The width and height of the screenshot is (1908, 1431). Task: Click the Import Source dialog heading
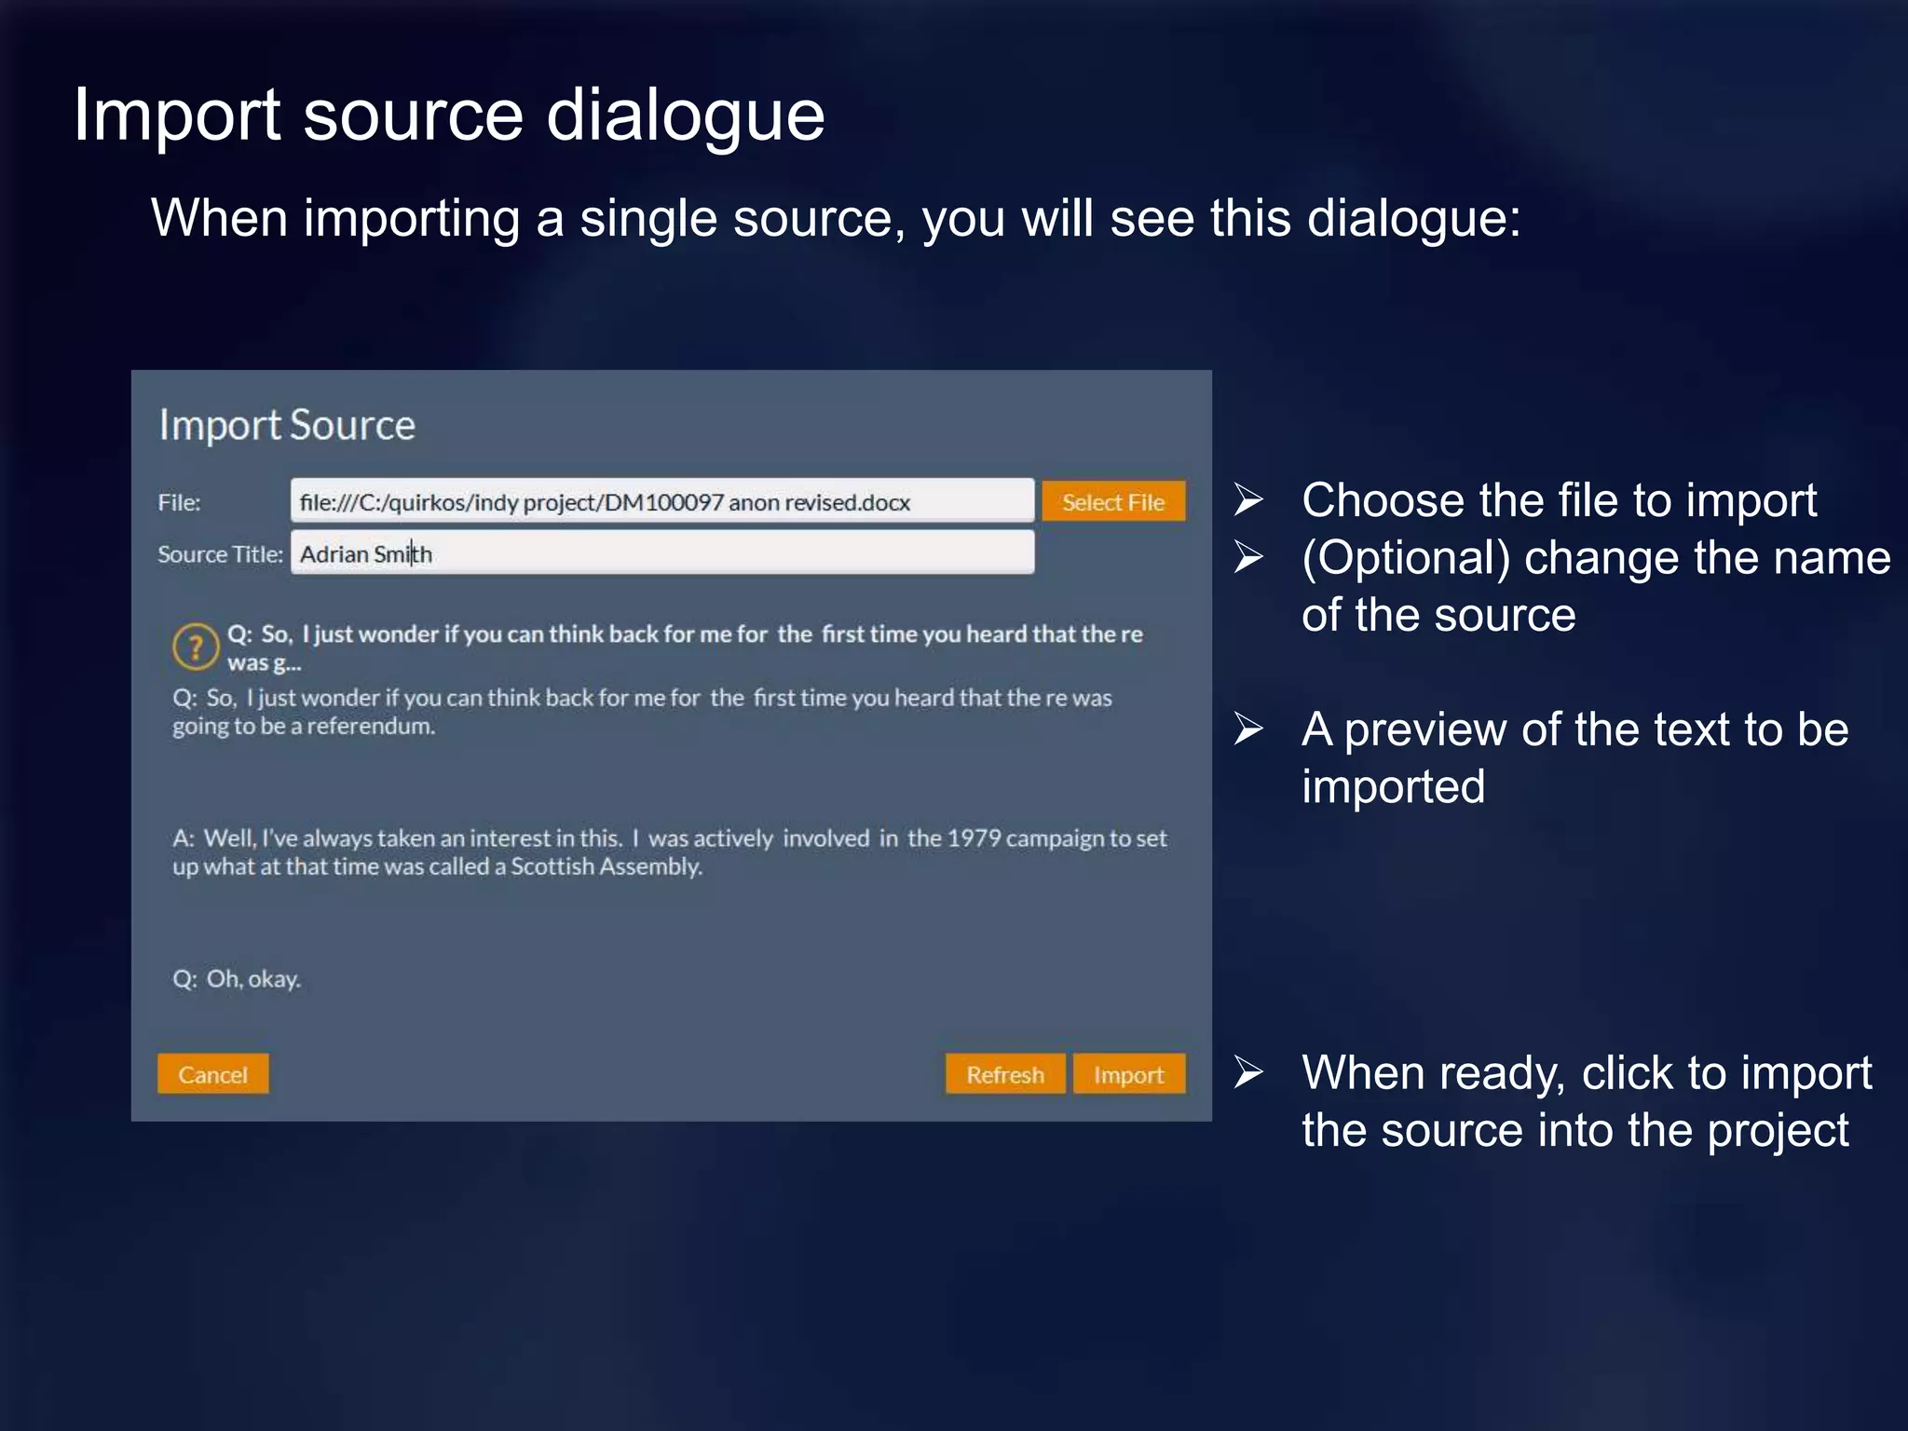coord(287,425)
